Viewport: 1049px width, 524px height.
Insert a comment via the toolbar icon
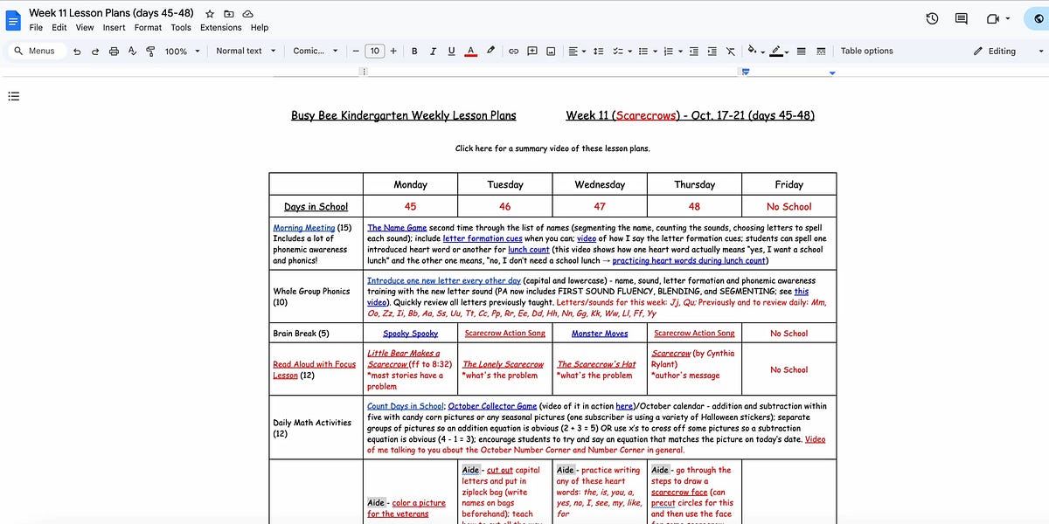point(531,51)
